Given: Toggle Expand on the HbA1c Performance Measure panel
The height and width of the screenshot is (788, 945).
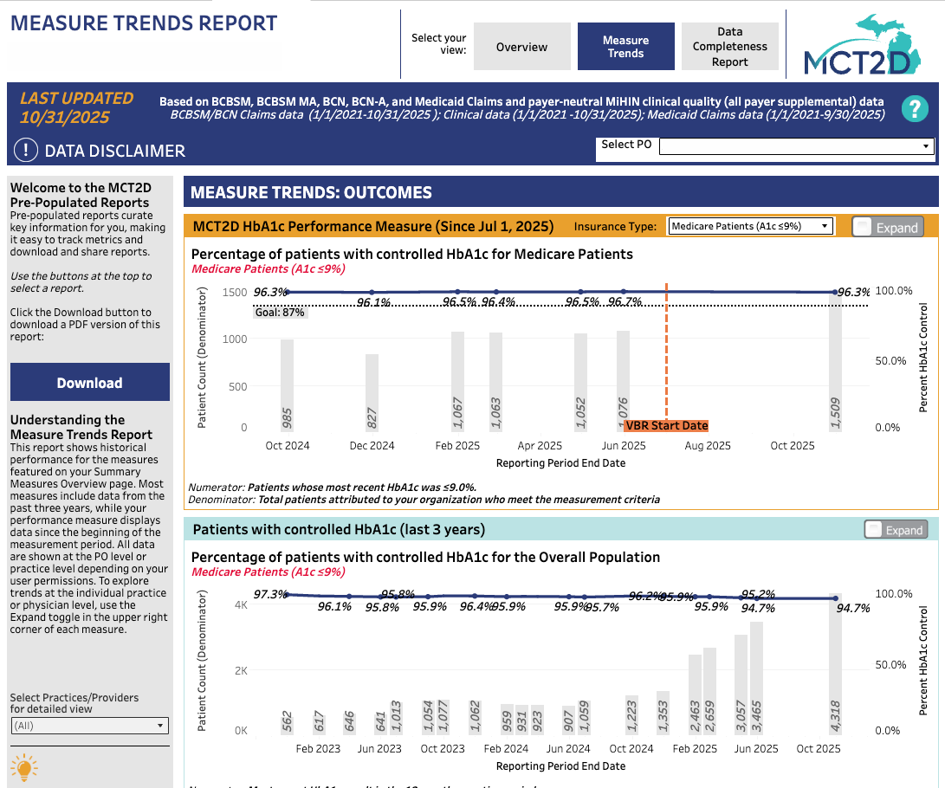Looking at the screenshot, I should 888,227.
